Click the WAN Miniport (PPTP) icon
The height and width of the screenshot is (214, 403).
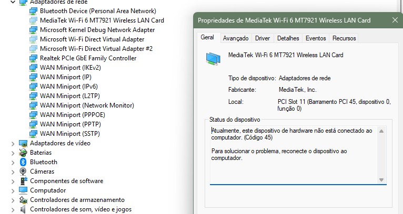point(33,124)
